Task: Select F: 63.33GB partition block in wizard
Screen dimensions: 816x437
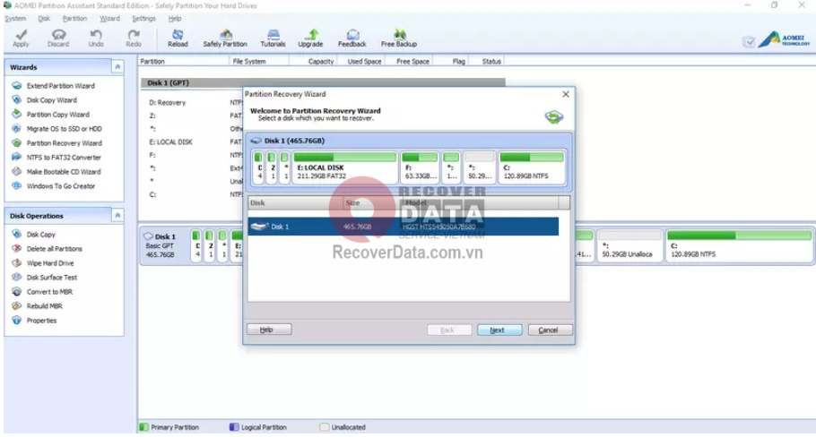Action: 420,167
